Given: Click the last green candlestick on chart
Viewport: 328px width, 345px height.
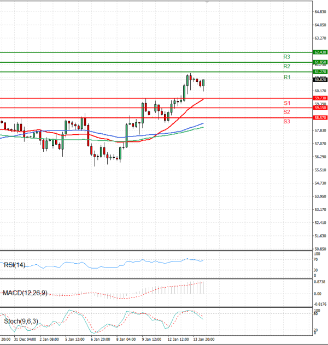Looking at the screenshot, I should [203, 83].
